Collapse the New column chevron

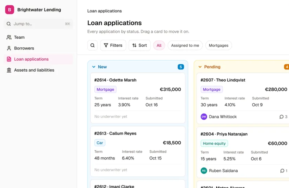click(94, 67)
